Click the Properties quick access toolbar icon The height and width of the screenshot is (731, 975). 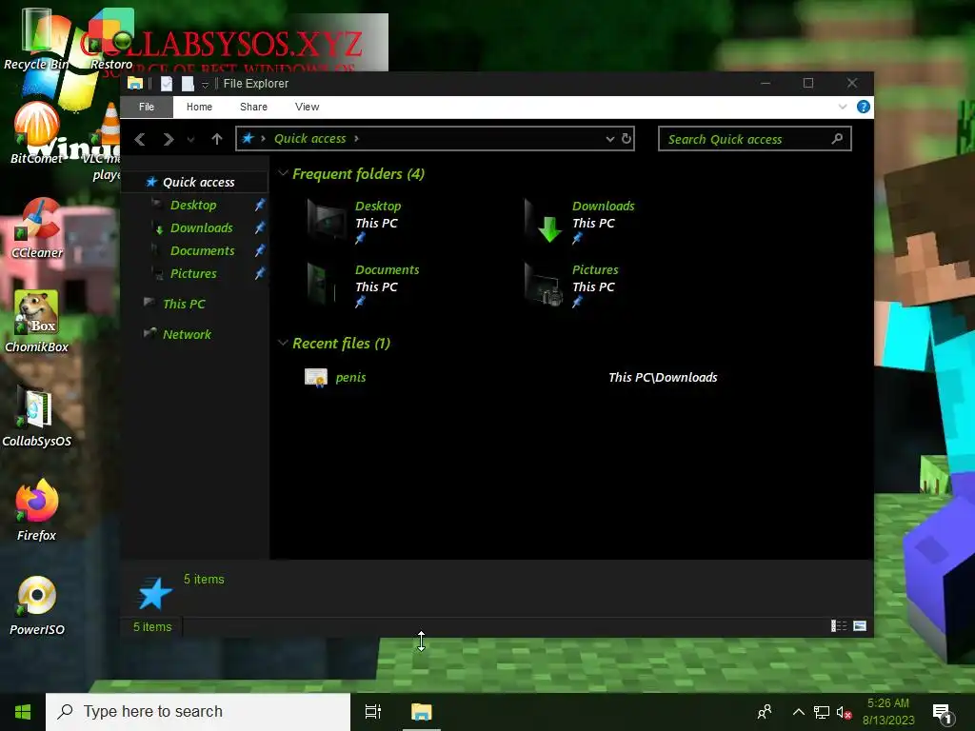pos(166,84)
